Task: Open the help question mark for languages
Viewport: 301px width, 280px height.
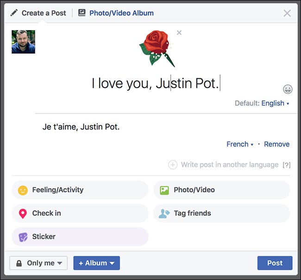Action: (287, 165)
